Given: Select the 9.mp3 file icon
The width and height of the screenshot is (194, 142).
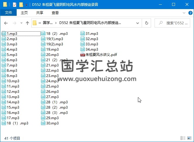Looking at the screenshot, I should point(4,76).
